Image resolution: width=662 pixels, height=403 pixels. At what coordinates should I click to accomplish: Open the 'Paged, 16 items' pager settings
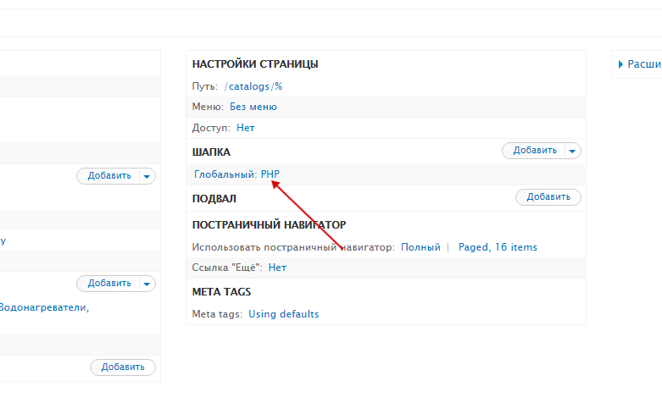tap(498, 247)
